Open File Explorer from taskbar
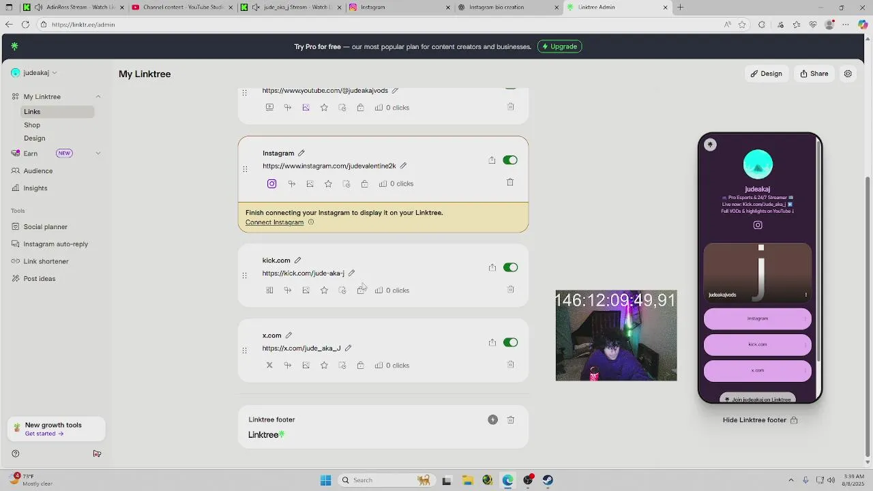The height and width of the screenshot is (491, 873). 467,480
